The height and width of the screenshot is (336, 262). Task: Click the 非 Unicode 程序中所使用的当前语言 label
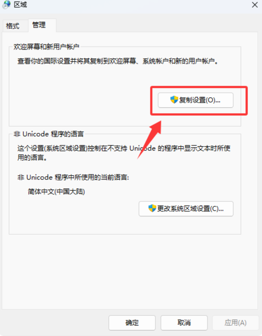coord(73,177)
